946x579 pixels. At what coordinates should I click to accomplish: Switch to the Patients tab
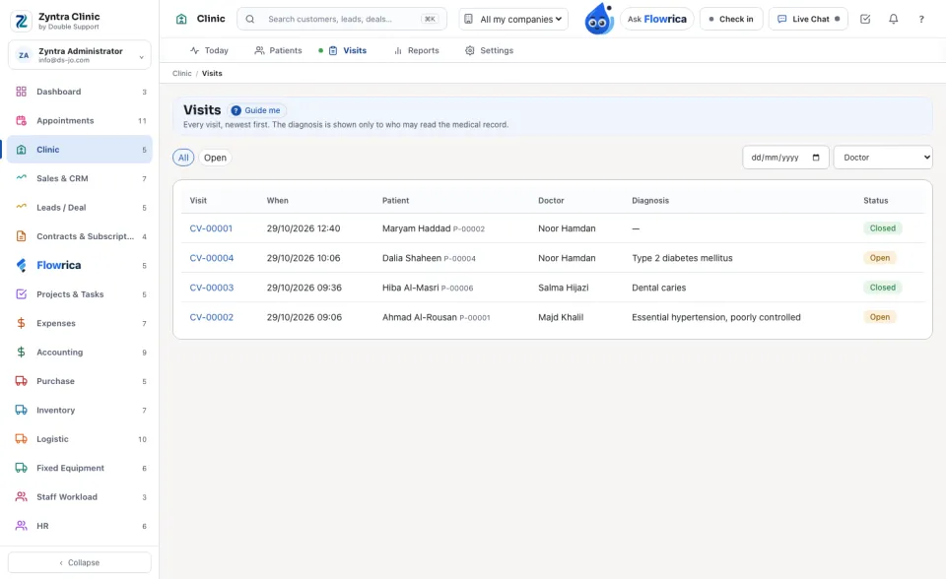pos(278,50)
